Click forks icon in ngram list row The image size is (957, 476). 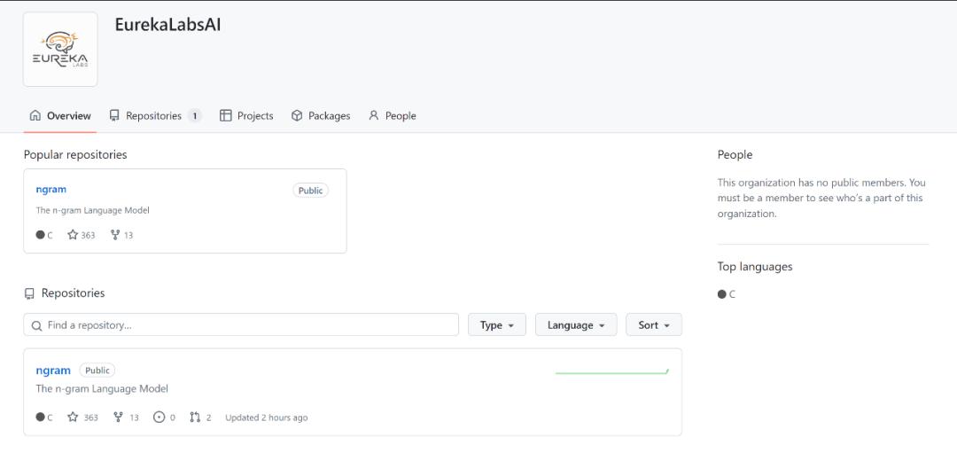118,417
